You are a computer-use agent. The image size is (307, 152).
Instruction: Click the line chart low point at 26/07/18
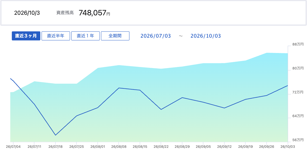(x=55, y=135)
